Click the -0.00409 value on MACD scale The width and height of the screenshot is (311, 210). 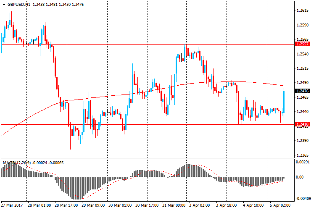[x=303, y=199]
